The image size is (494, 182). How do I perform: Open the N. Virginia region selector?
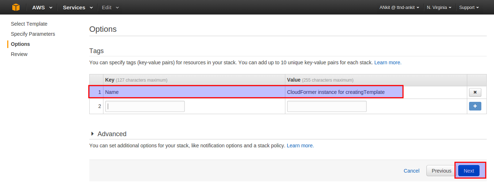439,7
